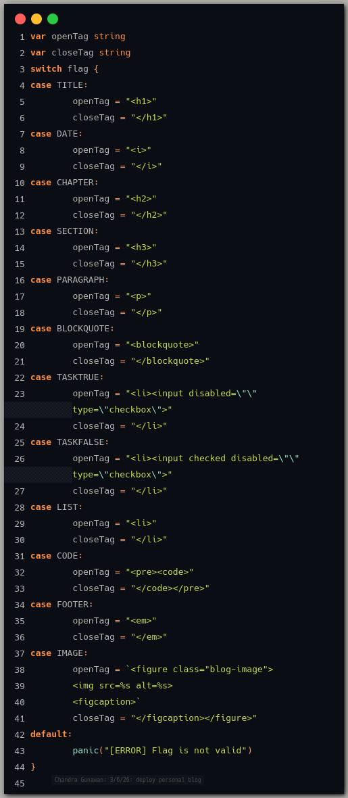Click line number 22 in the gutter
The image size is (348, 798).
pyautogui.click(x=20, y=377)
